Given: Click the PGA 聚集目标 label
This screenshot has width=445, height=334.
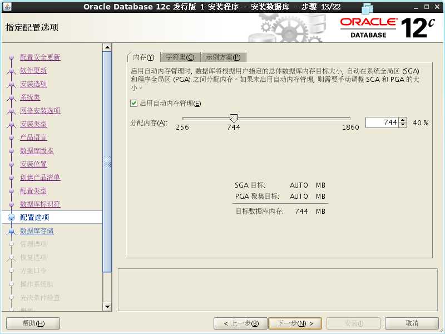Looking at the screenshot, I should 257,197.
